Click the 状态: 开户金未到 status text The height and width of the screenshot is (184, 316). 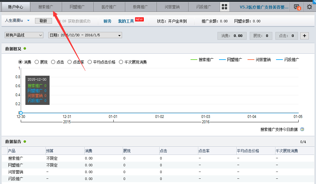[x=172, y=21]
